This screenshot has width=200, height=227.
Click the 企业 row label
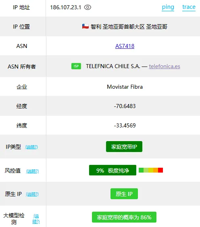click(x=22, y=87)
